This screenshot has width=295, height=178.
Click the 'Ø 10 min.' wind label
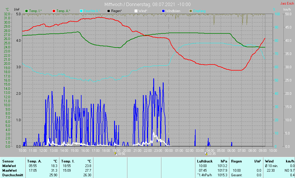[x=271, y=166]
